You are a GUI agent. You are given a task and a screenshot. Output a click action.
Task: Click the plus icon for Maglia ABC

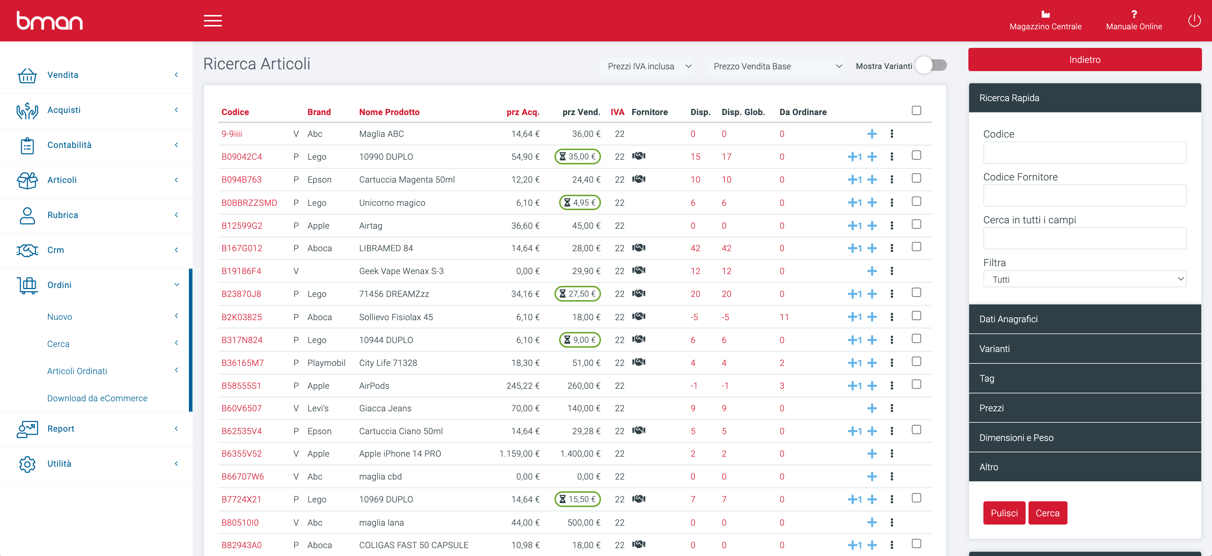pyautogui.click(x=872, y=134)
